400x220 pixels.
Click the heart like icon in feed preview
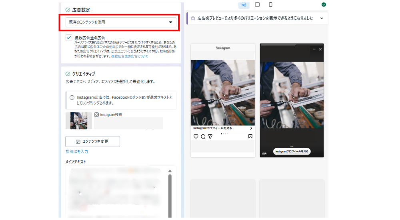[196, 136]
